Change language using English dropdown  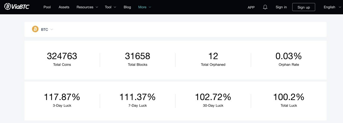pos(332,7)
